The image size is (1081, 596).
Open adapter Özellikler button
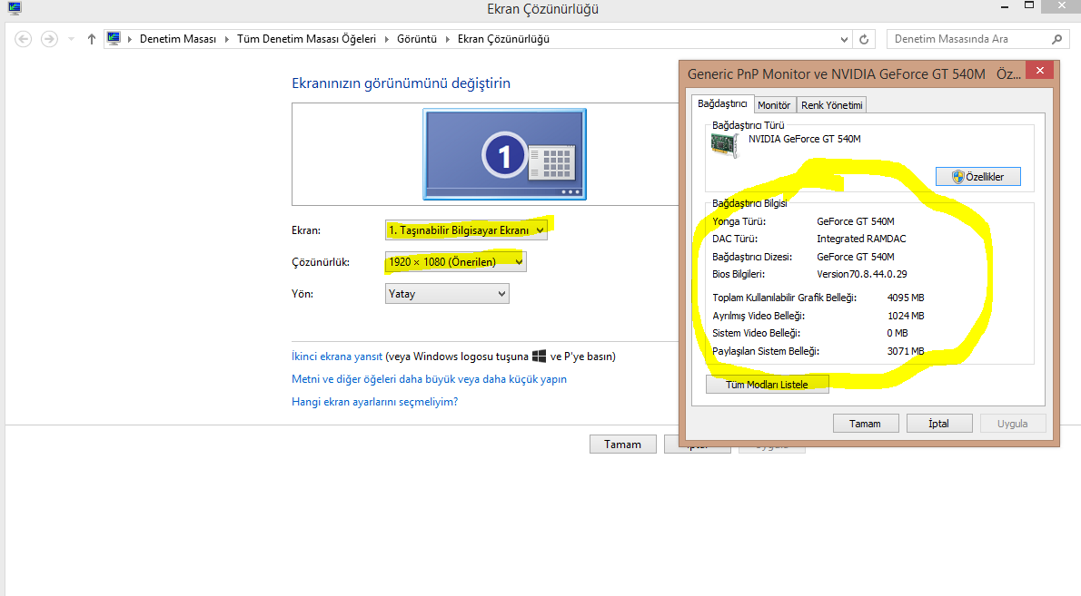click(x=977, y=177)
